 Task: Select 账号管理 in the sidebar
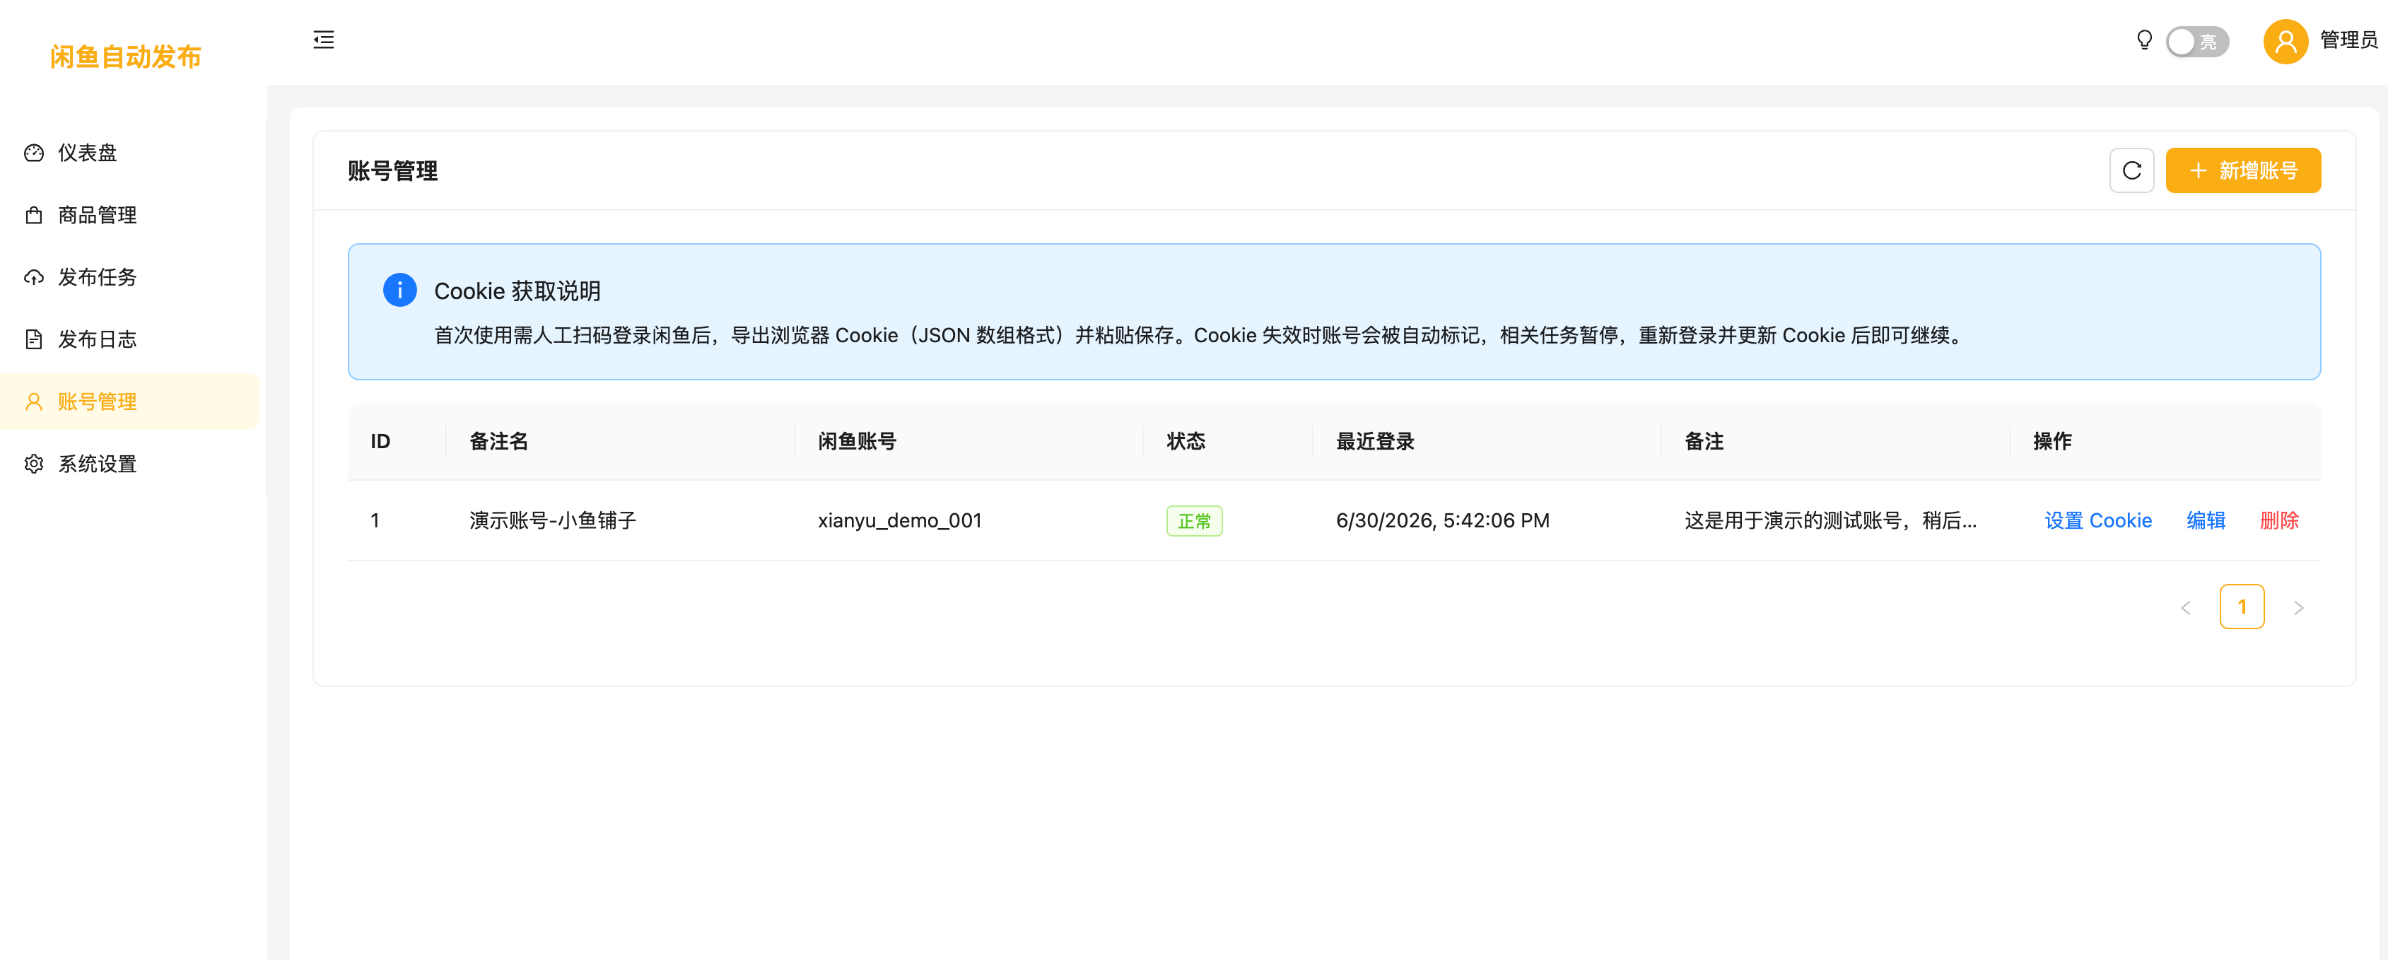coord(131,402)
